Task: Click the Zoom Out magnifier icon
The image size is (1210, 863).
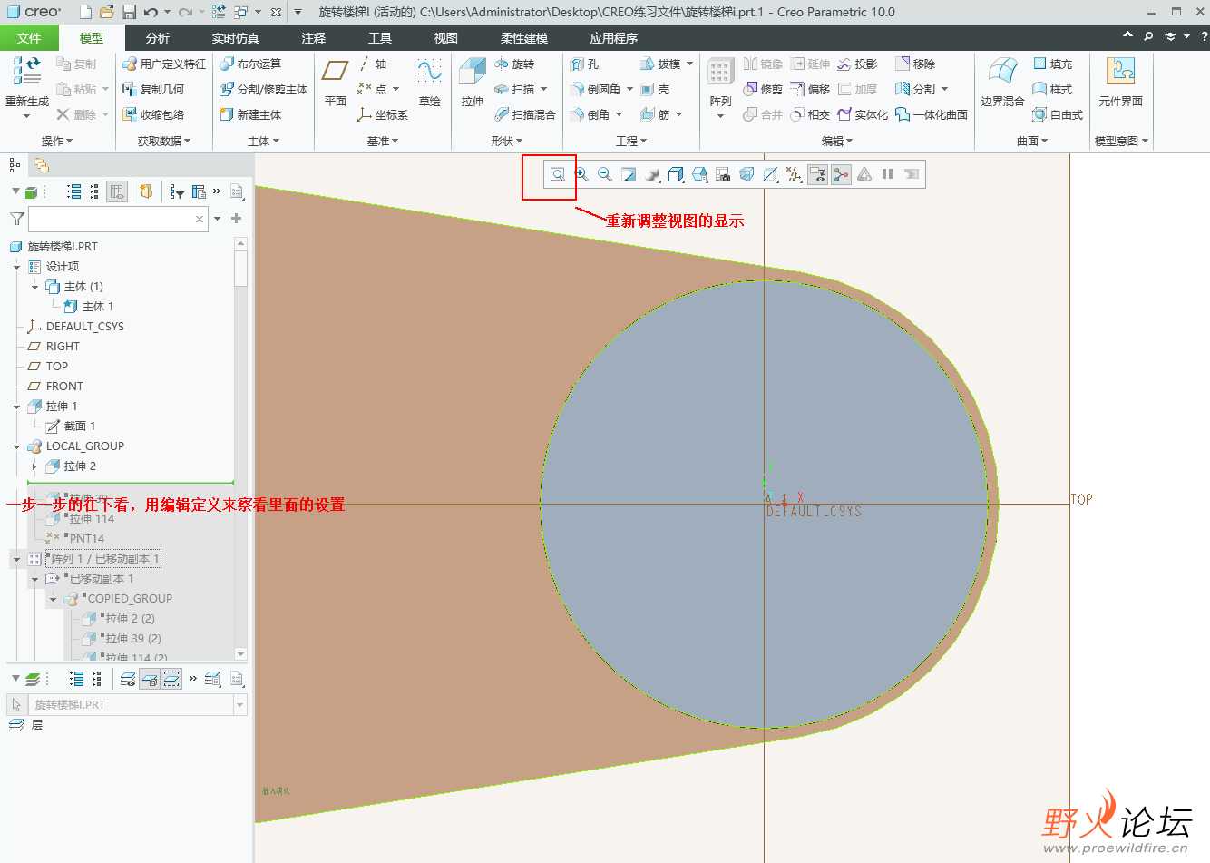Action: pyautogui.click(x=605, y=174)
